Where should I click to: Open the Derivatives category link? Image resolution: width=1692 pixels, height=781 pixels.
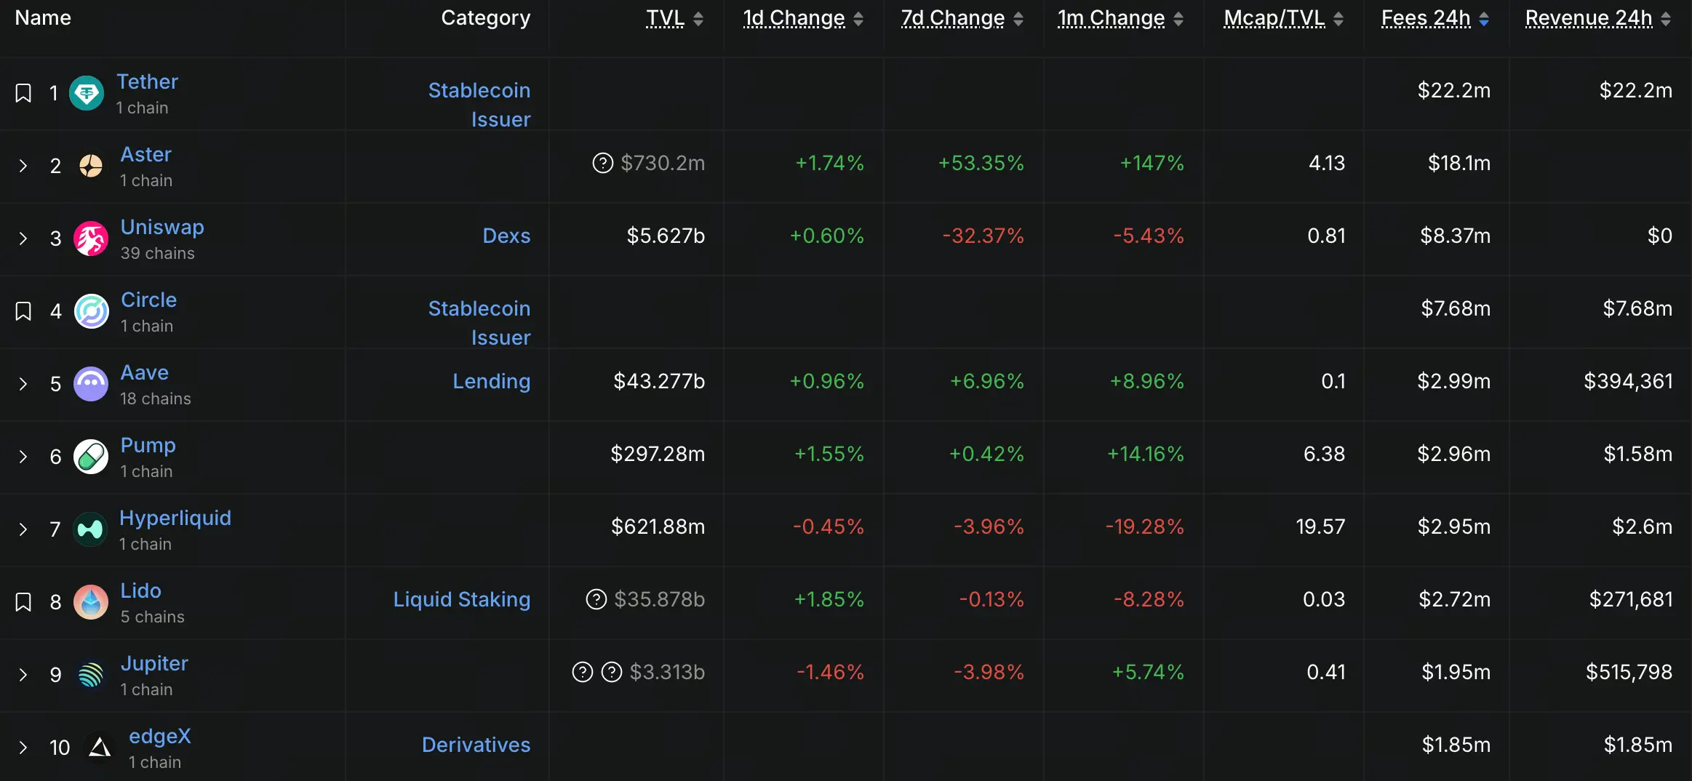476,745
